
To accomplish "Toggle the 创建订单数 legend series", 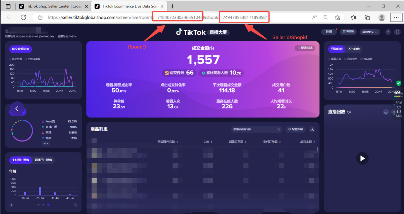I will tap(33, 59).
